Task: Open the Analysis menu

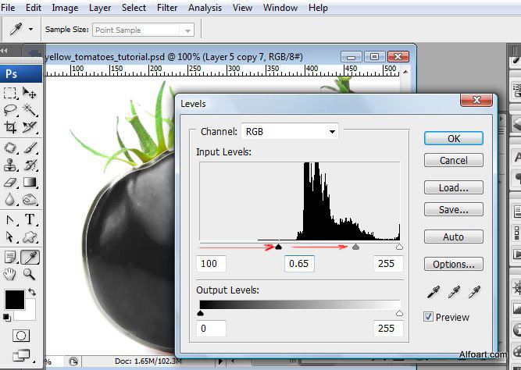Action: tap(205, 8)
